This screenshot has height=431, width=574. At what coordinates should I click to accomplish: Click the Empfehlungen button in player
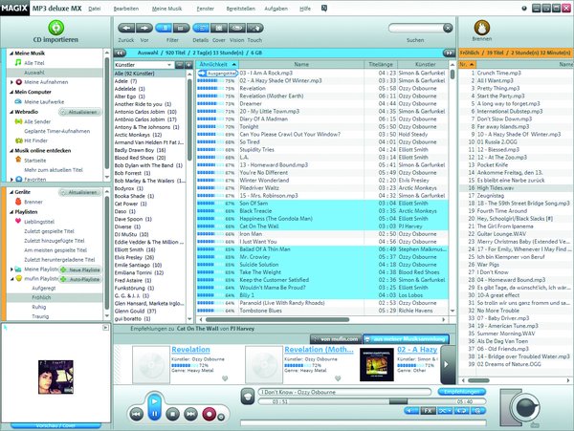tap(462, 392)
